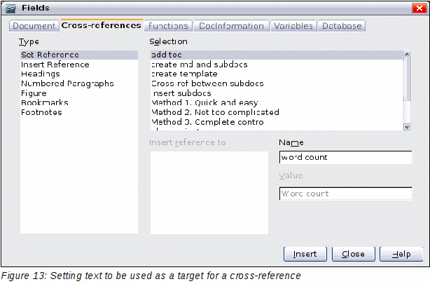Switch to the DocInformation tab
430x284 pixels.
(x=231, y=26)
